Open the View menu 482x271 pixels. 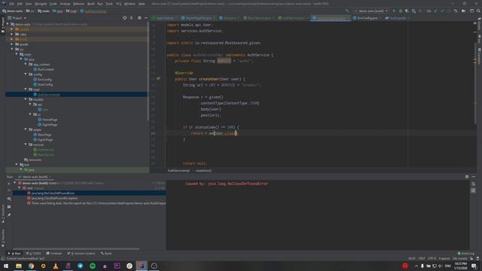click(29, 4)
